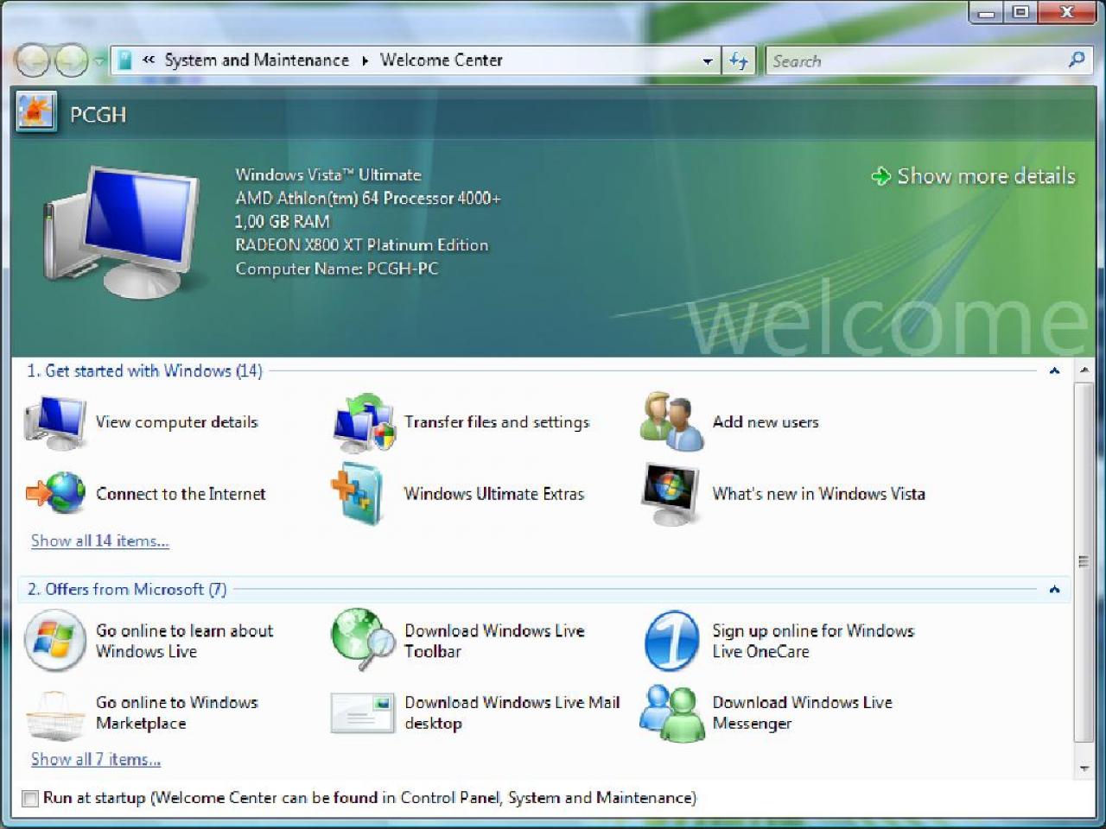Open What's new in Windows Vista icon
Screen dimensions: 1106x829
click(671, 494)
